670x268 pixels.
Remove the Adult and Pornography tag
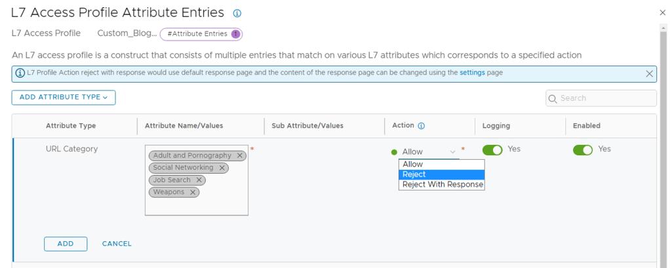pyautogui.click(x=241, y=156)
